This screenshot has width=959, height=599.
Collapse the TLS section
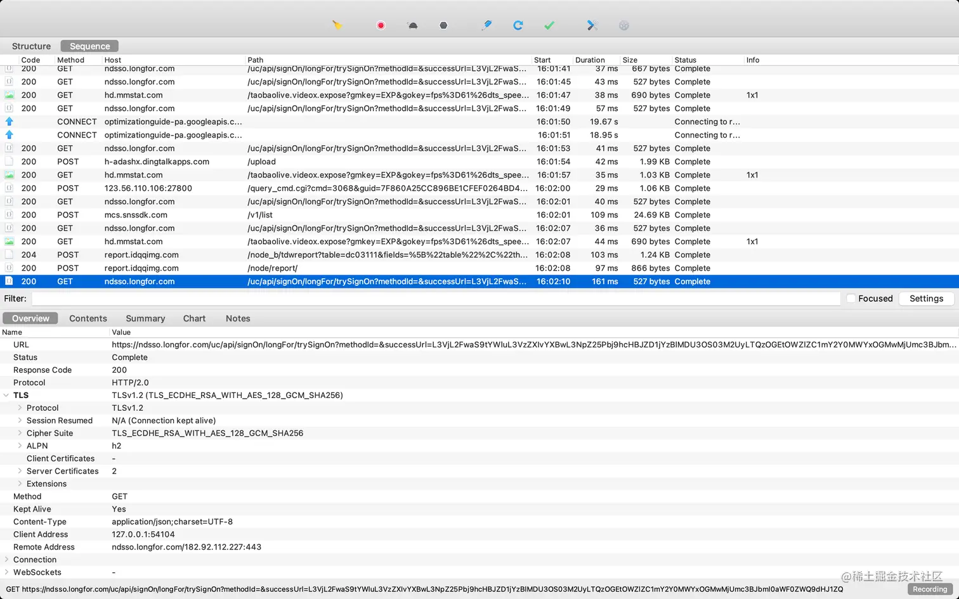pos(6,395)
